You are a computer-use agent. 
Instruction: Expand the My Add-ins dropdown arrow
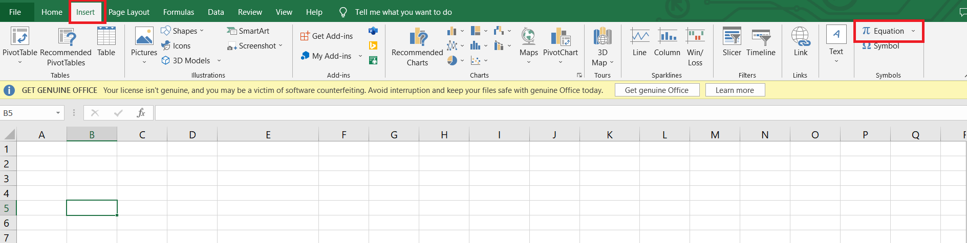pos(360,56)
